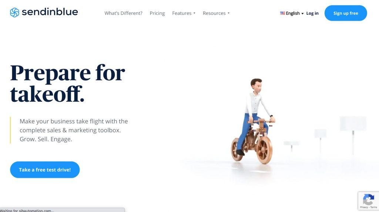Click the Sign up free button
This screenshot has width=379, height=212.
pos(346,13)
